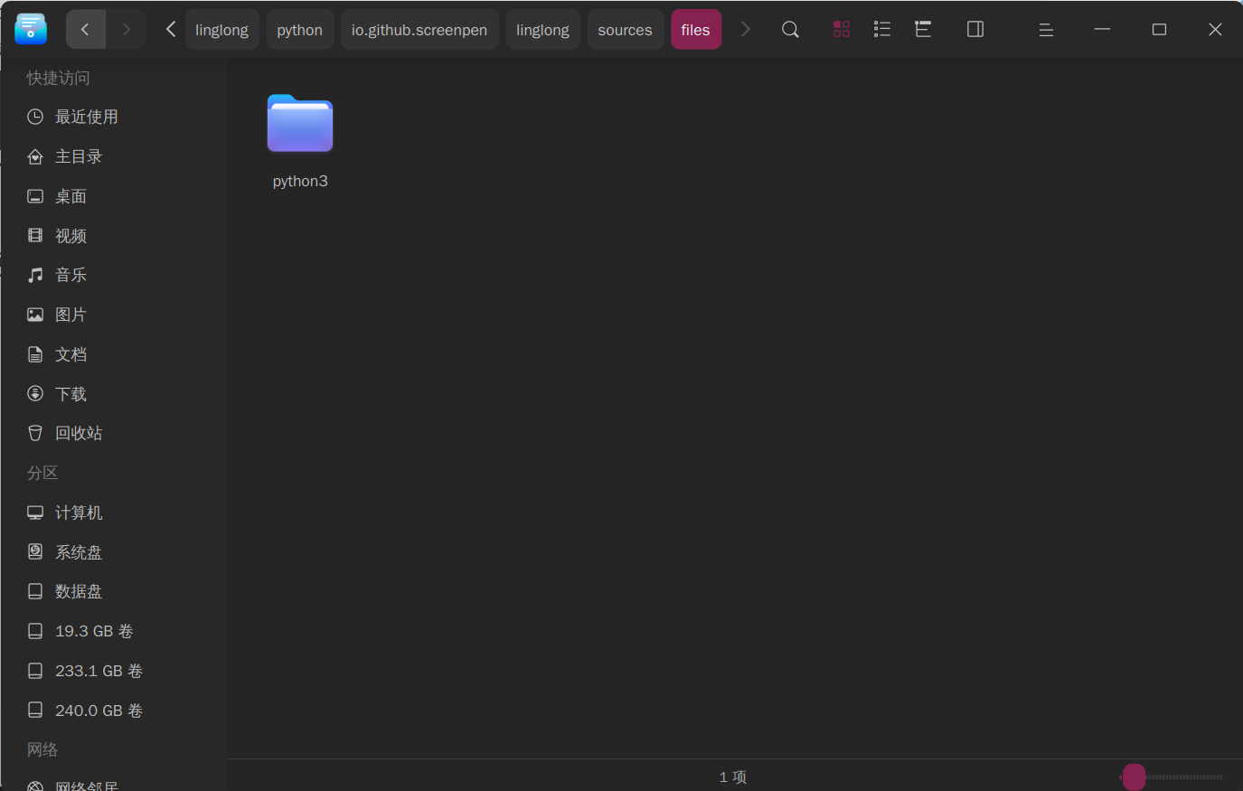Click the disk icon beside 系统盘
1243x791 pixels.
coord(35,552)
